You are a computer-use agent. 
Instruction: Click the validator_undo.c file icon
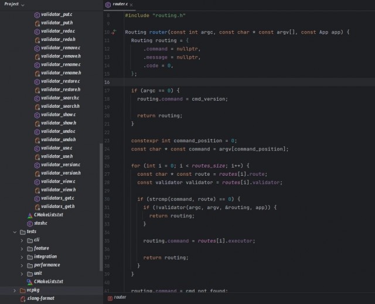pyautogui.click(x=37, y=132)
